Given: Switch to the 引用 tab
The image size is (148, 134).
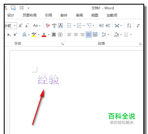Looking at the screenshot, I should (x=49, y=15).
